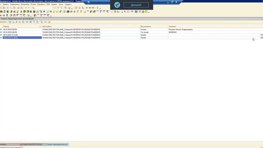Switch to the SSANGYONG REXTON bottom window tab

point(32,144)
